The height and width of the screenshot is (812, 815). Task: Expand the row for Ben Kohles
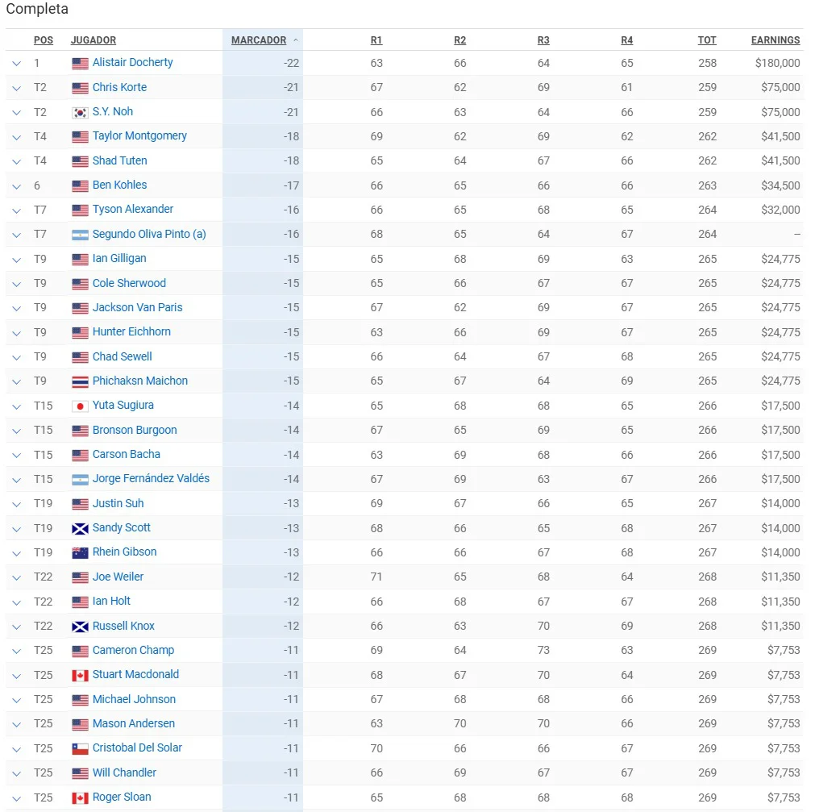[16, 185]
